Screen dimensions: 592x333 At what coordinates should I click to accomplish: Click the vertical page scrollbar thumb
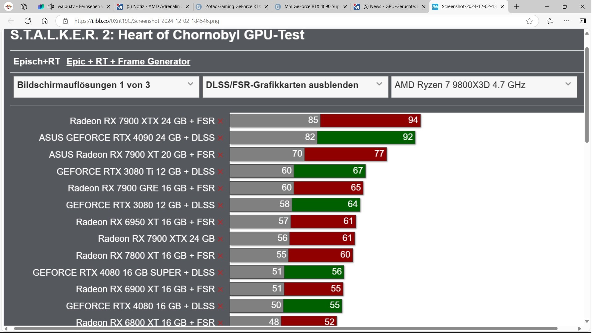coord(587,95)
